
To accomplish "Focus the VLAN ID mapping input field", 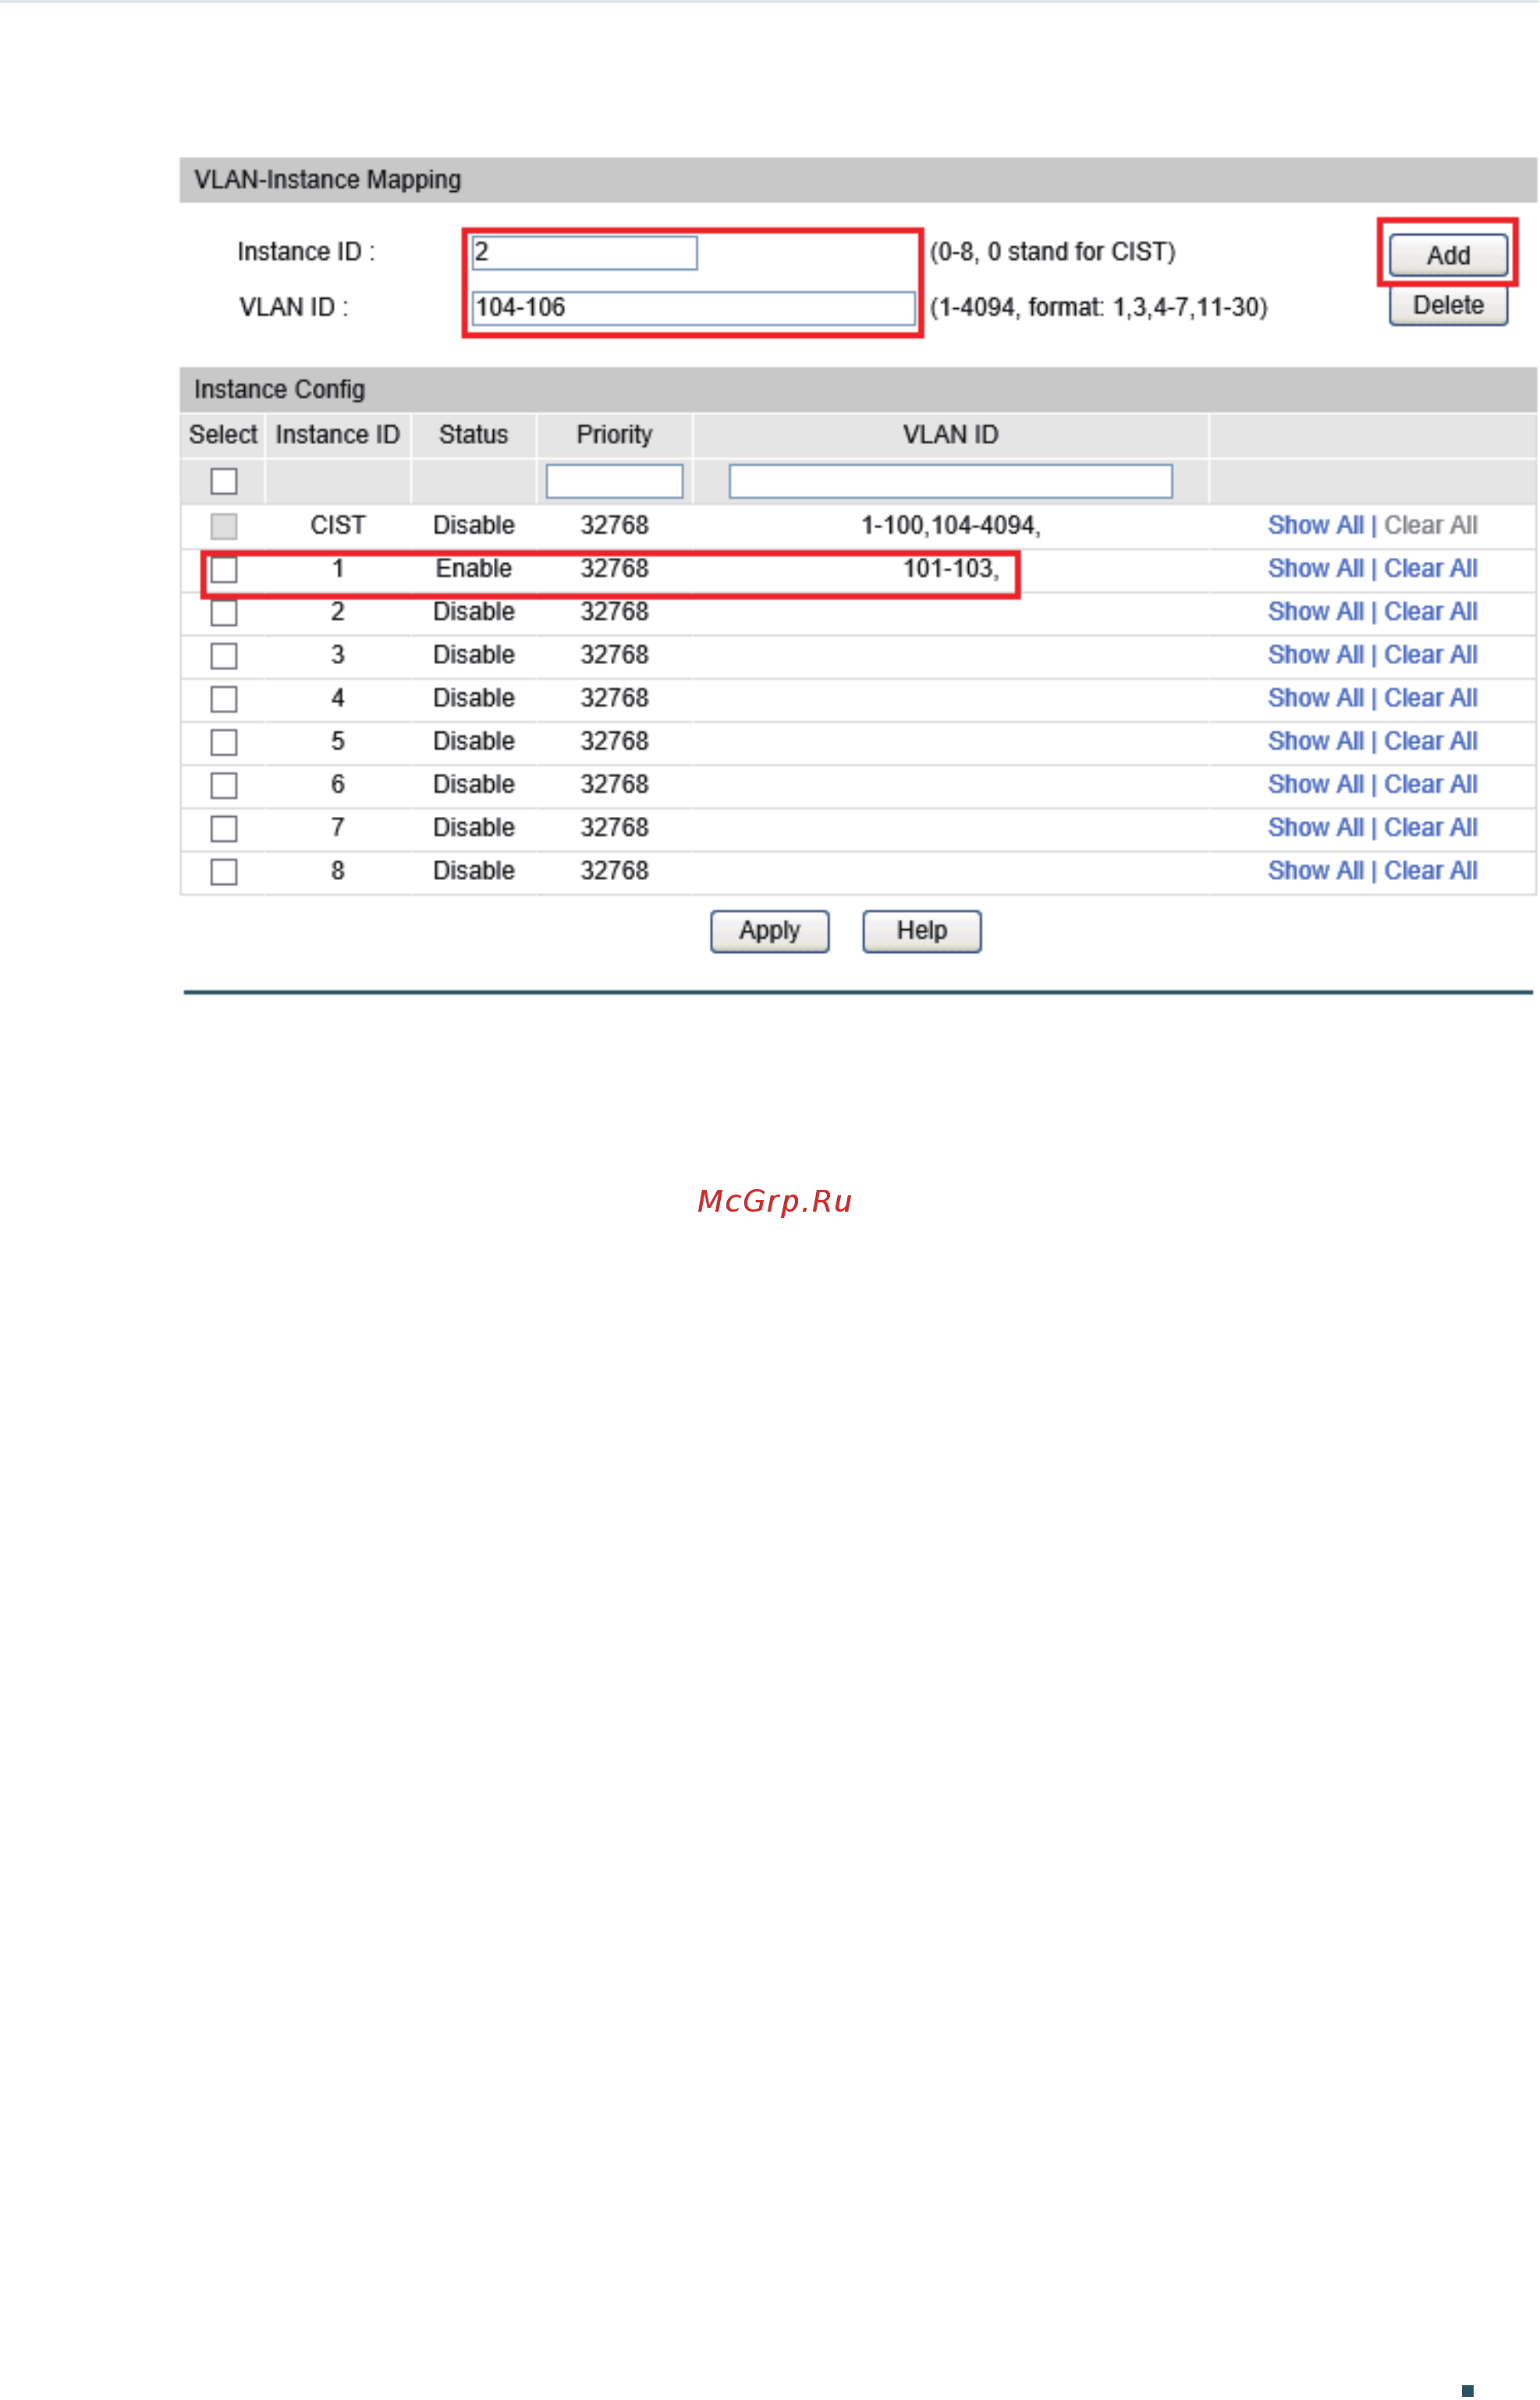I will click(x=693, y=308).
